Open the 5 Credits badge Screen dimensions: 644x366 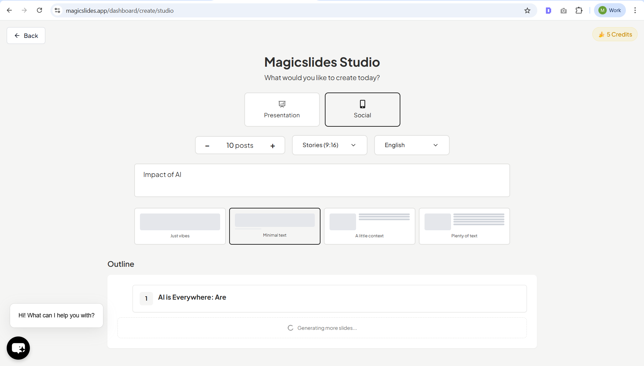point(615,35)
